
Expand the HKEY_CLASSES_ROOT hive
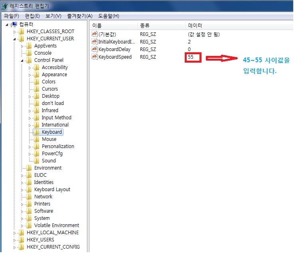tap(14, 32)
